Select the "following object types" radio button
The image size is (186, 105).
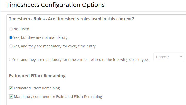[11, 60]
